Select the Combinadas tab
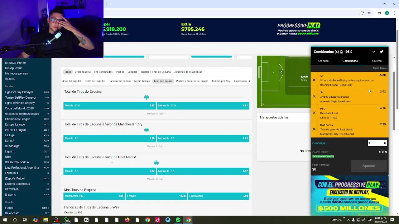399x224 pixels. pyautogui.click(x=350, y=61)
